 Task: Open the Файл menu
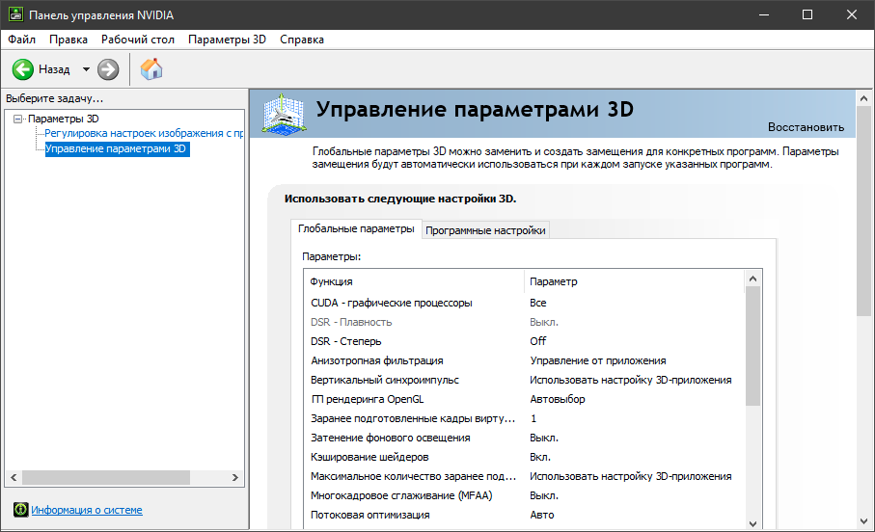click(22, 40)
